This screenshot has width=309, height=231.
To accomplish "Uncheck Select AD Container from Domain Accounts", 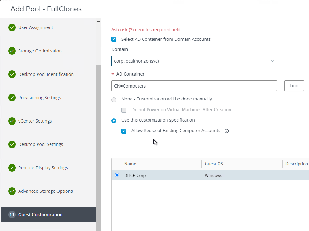I will 114,40.
